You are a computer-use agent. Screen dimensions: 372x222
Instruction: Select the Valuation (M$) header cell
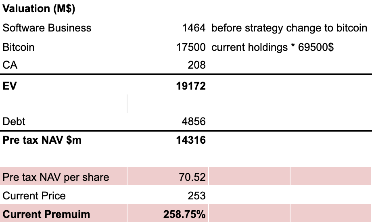pos(39,9)
